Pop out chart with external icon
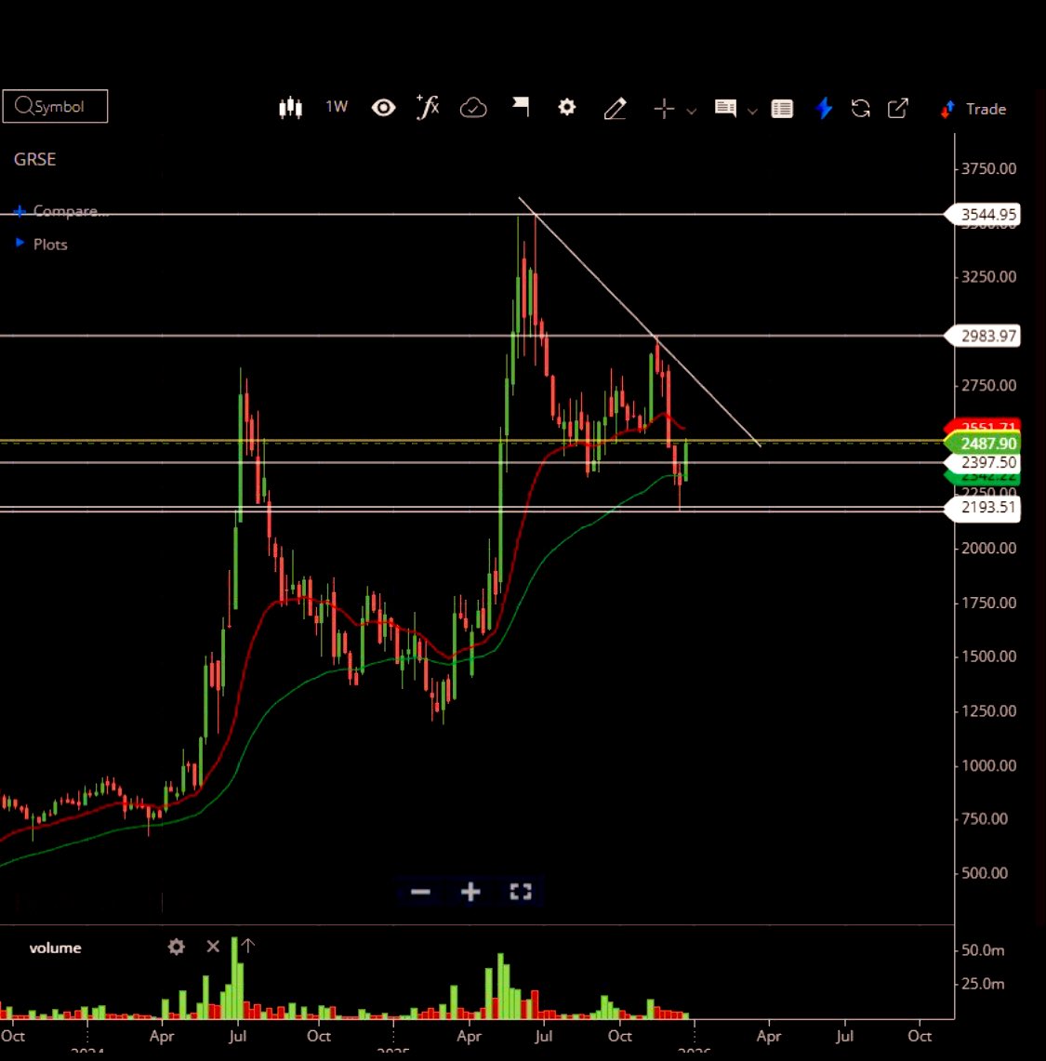 pos(898,108)
